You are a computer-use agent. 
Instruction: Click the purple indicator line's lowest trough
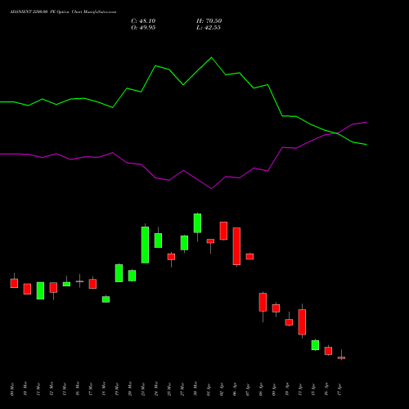(211, 188)
